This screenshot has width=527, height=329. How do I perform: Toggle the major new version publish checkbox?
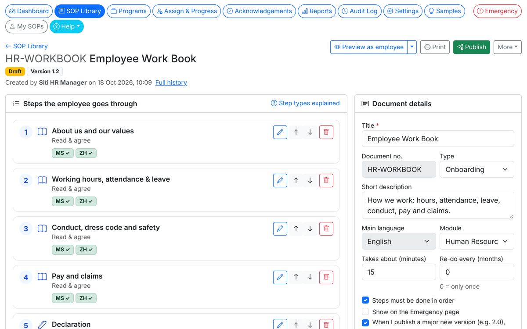[x=365, y=322]
